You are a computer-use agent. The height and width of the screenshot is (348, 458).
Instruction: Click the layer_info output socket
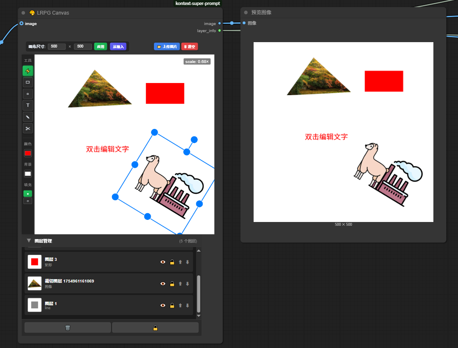[x=220, y=31]
